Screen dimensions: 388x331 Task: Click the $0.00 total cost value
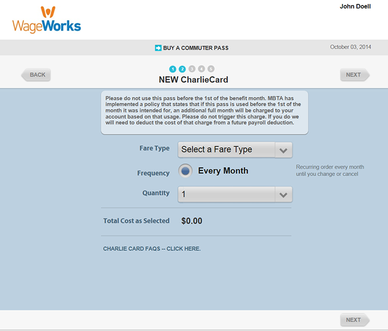[192, 220]
